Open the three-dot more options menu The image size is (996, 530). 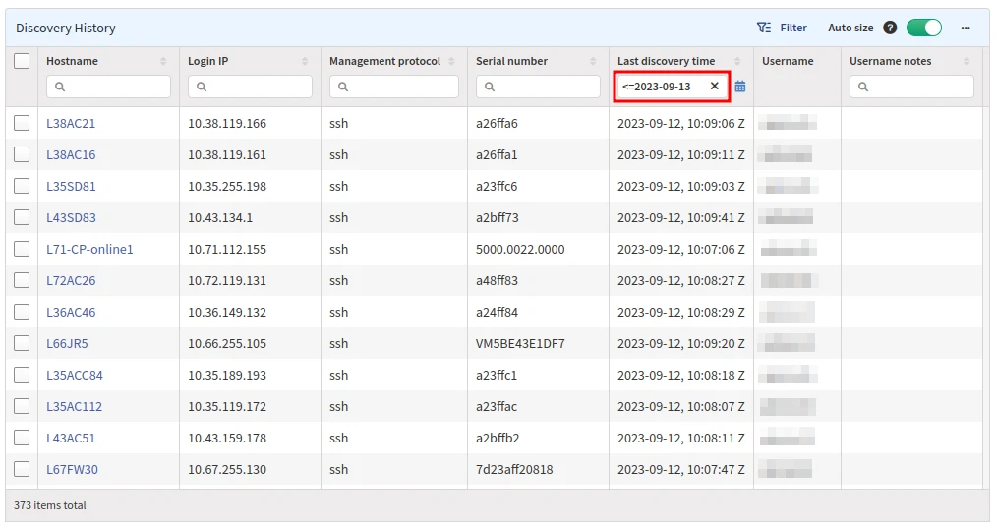pyautogui.click(x=966, y=28)
